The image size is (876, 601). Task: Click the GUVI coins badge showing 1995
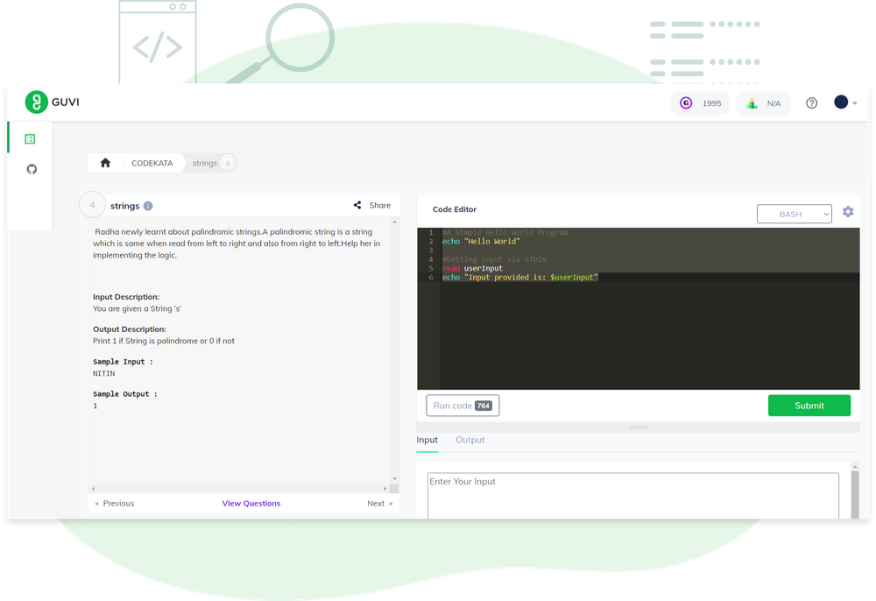point(700,103)
